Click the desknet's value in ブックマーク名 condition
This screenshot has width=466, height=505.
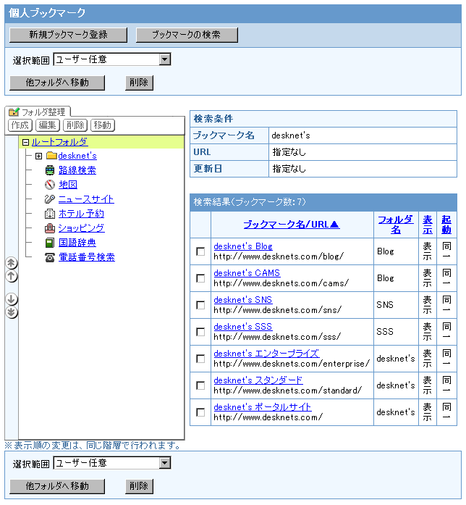click(x=291, y=135)
